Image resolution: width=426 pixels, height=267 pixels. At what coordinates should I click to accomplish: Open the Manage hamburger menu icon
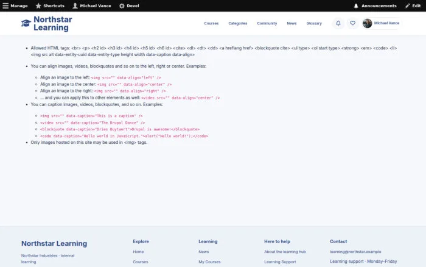pos(5,5)
